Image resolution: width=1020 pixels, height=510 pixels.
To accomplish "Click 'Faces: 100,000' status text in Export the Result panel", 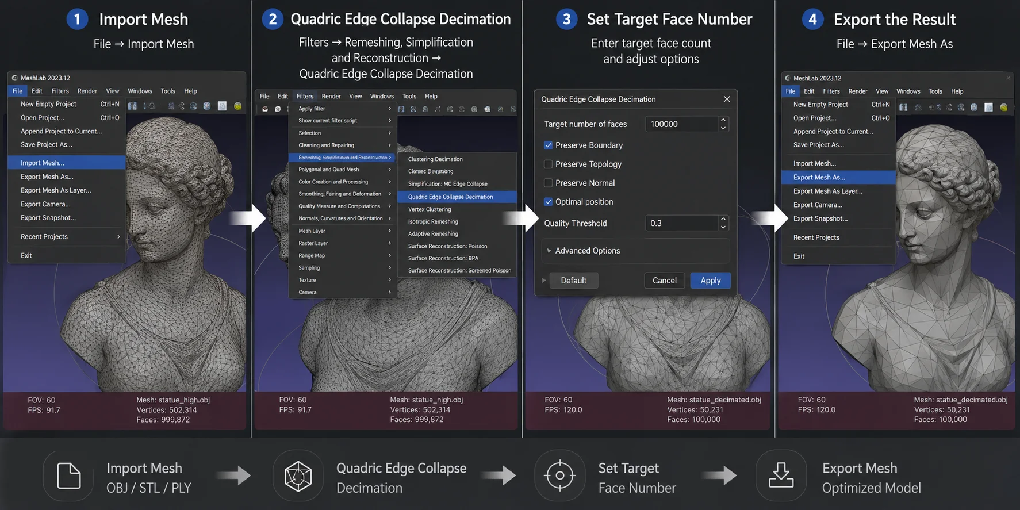I will coord(941,419).
